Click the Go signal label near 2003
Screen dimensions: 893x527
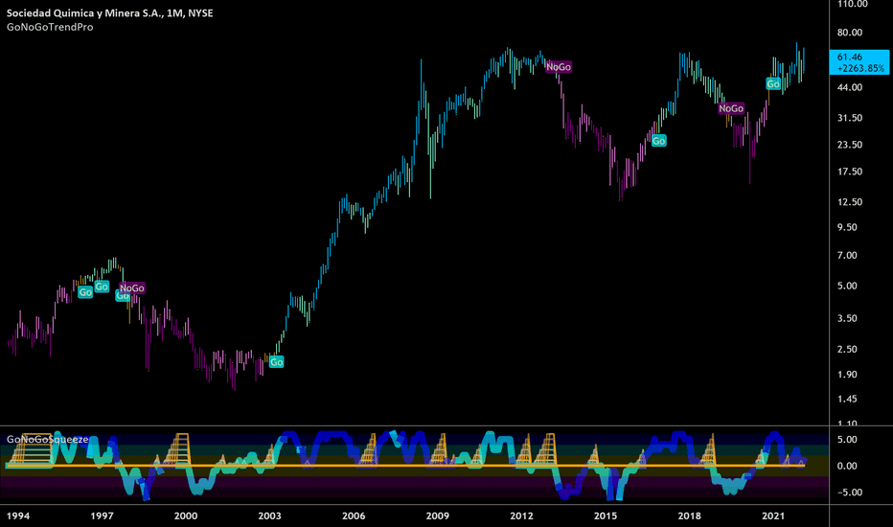tap(276, 362)
